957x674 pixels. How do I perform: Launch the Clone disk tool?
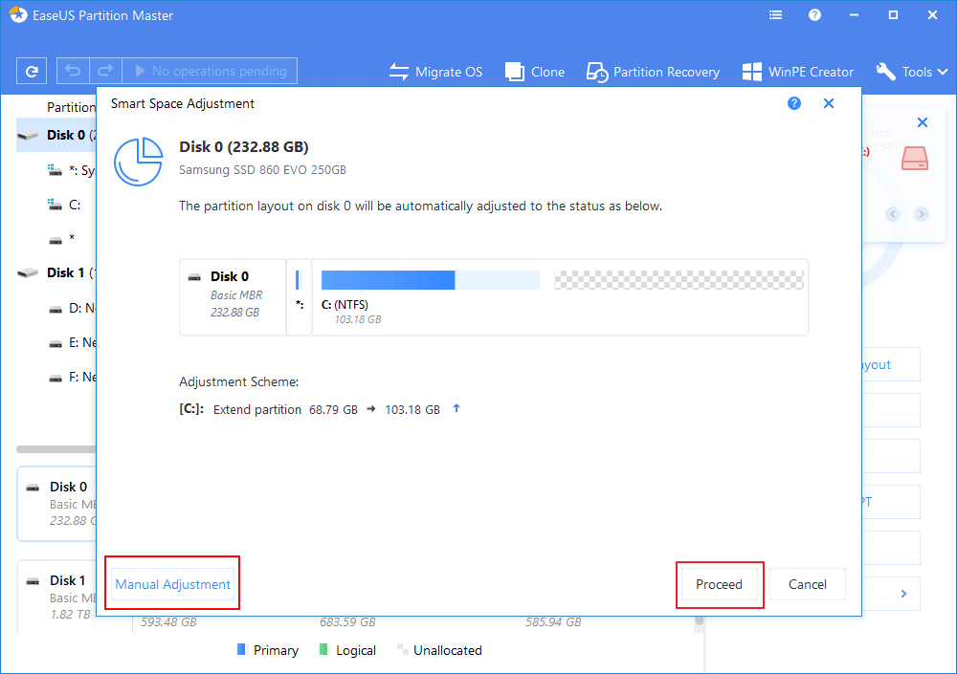tap(535, 72)
